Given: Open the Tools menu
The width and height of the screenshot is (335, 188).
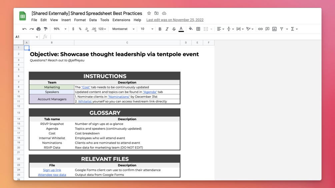Looking at the screenshot, I should coord(104,20).
